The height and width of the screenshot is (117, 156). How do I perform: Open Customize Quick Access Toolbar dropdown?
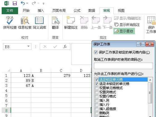click(43, 4)
